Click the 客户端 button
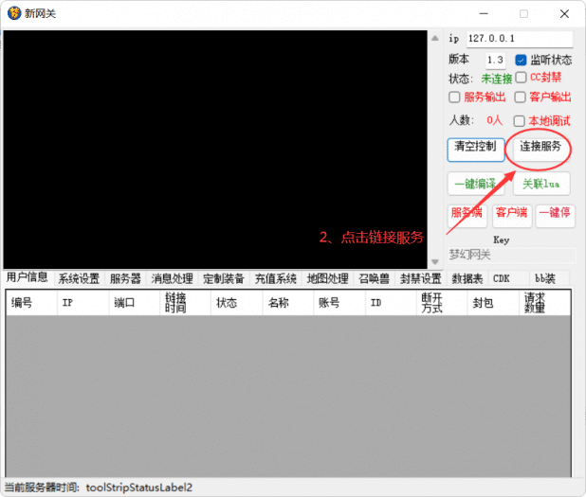This screenshot has height=497, width=586. [512, 216]
